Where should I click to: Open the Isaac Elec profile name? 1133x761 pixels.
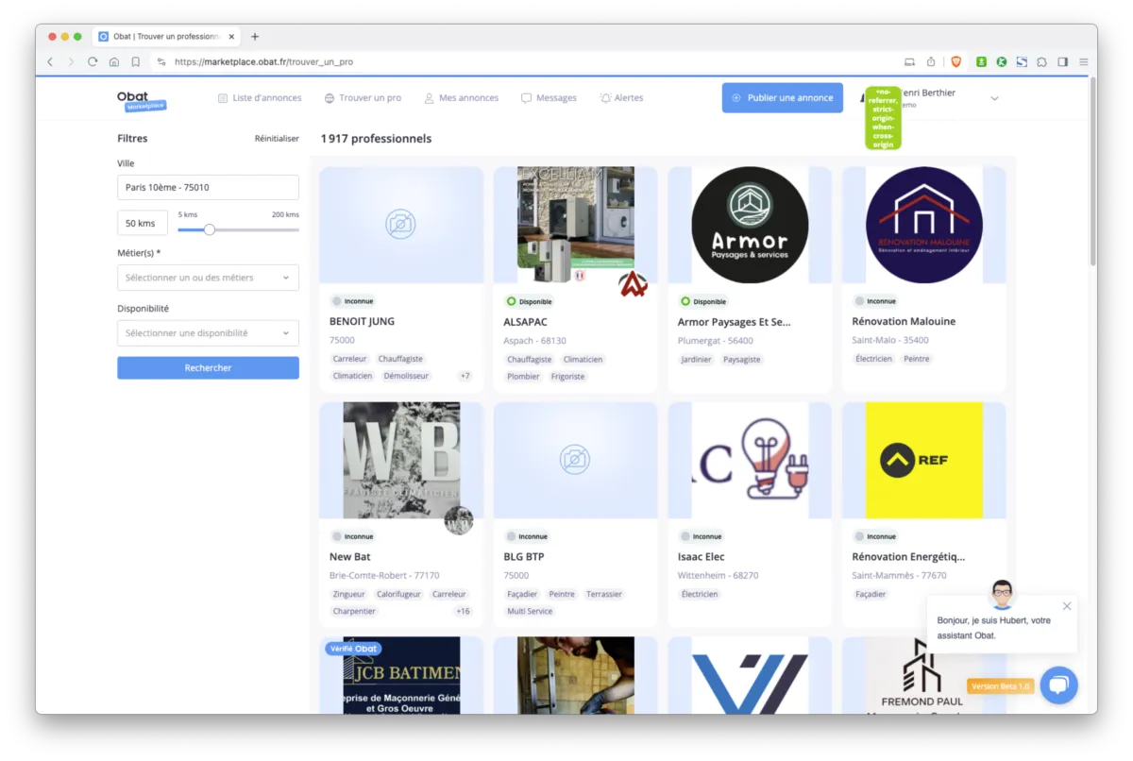(x=701, y=556)
